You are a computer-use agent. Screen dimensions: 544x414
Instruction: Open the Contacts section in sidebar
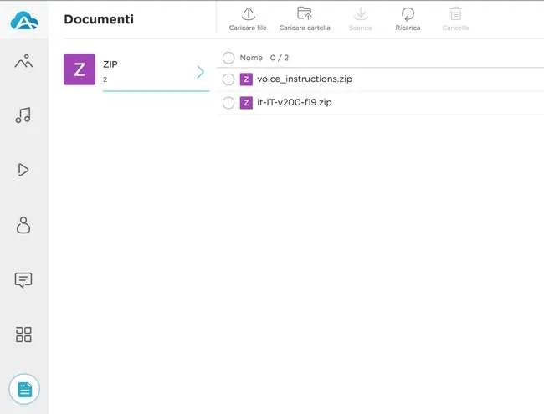[23, 225]
